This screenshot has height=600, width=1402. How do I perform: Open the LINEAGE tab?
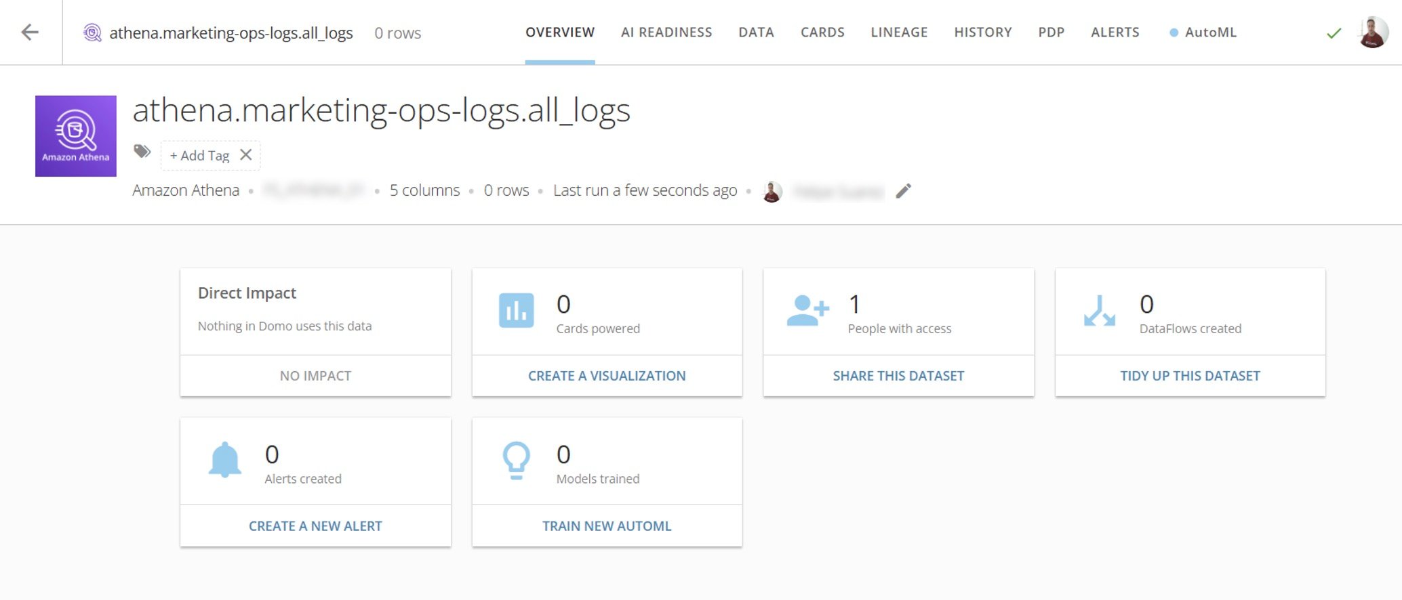899,33
